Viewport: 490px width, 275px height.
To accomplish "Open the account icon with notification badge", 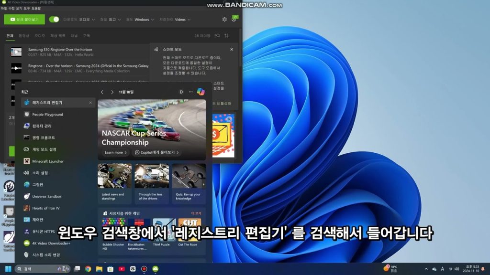I will point(234,19).
